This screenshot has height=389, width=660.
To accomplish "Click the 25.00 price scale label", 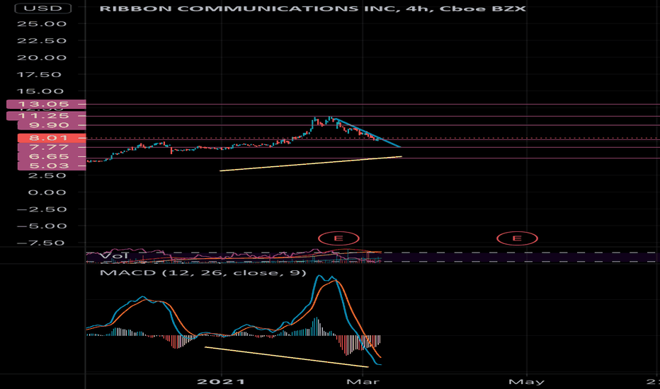I will (42, 23).
